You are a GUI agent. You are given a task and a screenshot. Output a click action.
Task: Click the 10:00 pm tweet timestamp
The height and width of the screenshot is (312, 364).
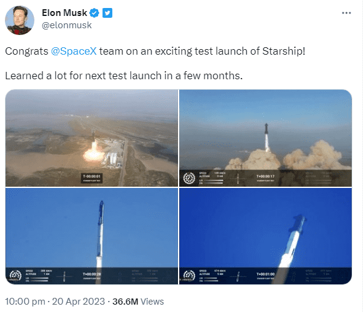25,302
